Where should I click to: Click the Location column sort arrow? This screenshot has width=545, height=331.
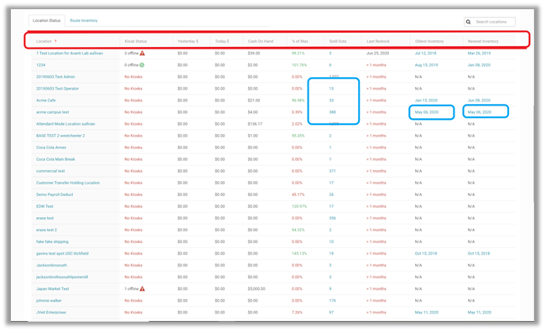[x=55, y=41]
